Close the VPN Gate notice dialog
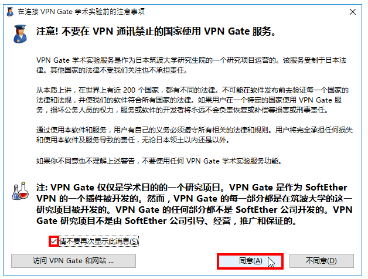The image size is (368, 279). [353, 12]
